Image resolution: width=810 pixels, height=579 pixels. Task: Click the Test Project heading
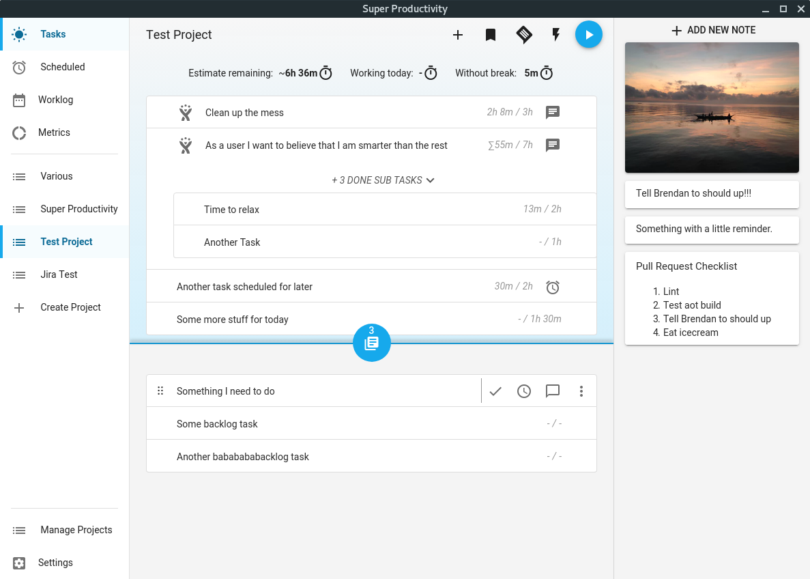179,35
